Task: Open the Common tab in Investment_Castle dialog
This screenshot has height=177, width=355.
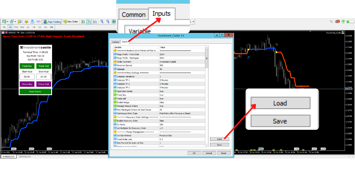Action: pos(116,42)
